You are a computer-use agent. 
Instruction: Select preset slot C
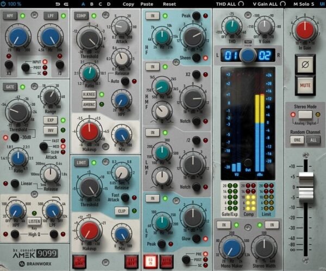[100, 4]
